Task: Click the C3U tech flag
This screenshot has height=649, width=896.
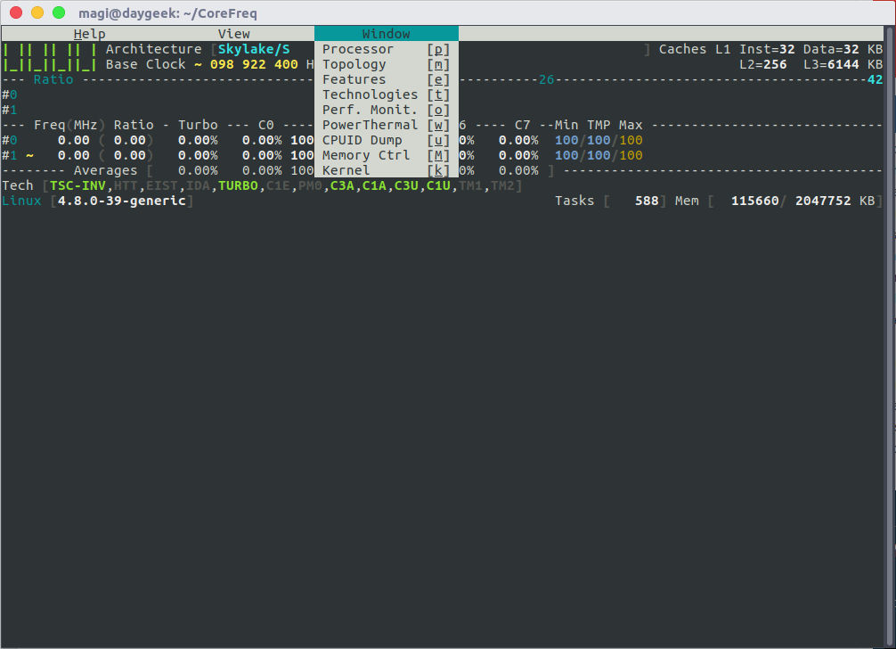Action: tap(406, 185)
